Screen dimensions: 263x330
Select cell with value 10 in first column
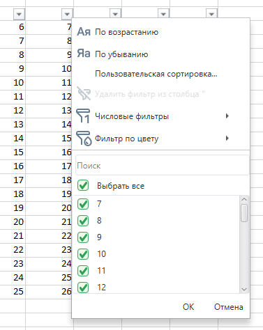coord(13,83)
